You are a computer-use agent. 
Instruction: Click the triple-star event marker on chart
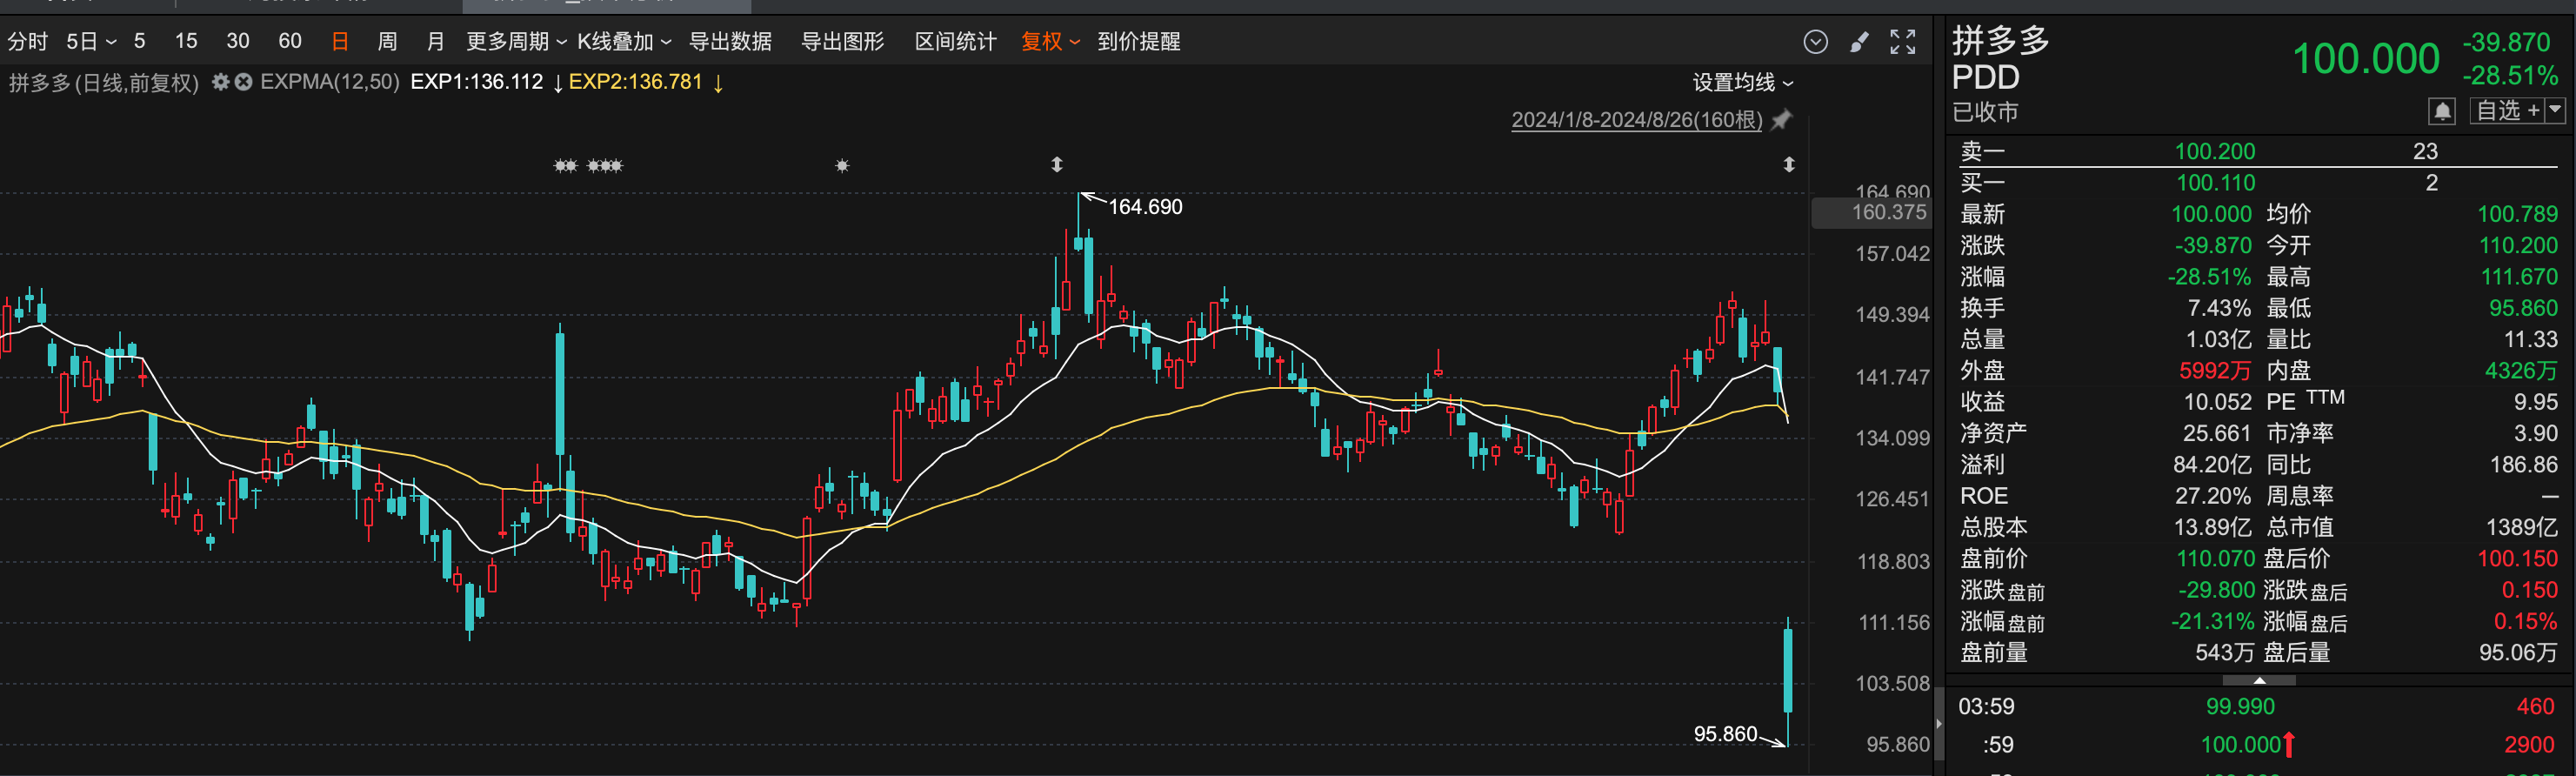pyautogui.click(x=605, y=166)
